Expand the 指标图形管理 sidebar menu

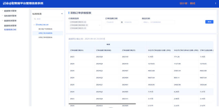click(x=2, y=16)
